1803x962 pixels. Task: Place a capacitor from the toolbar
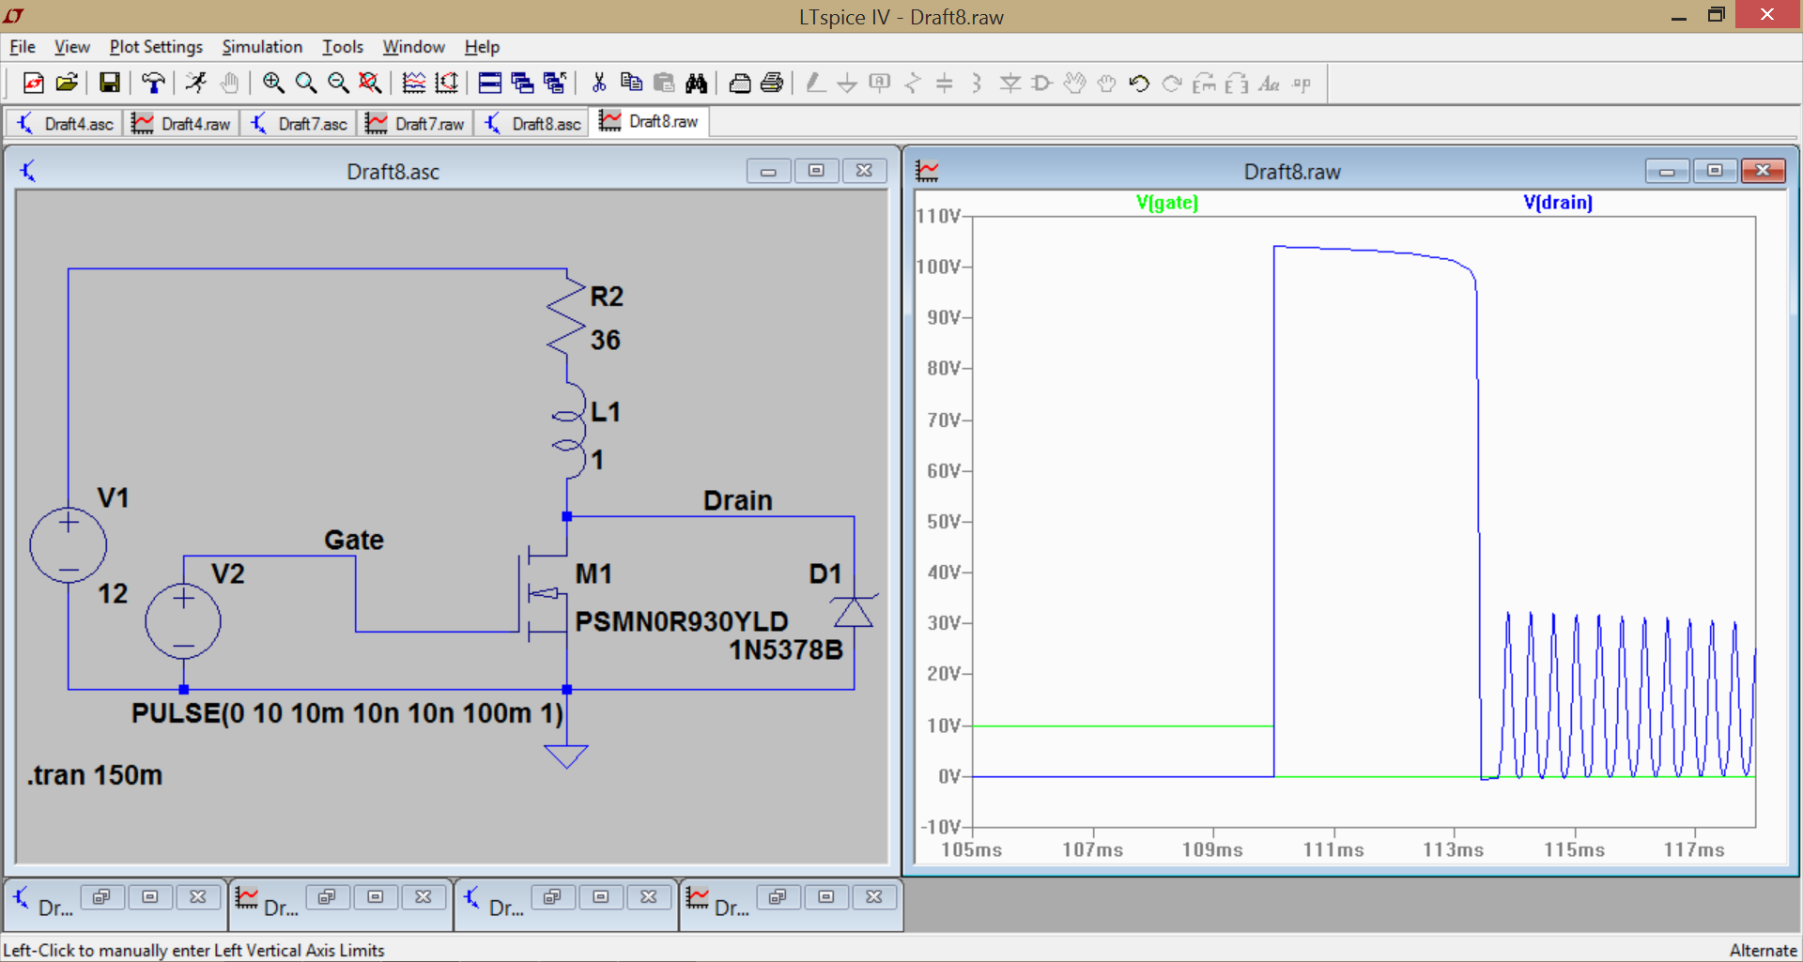945,84
